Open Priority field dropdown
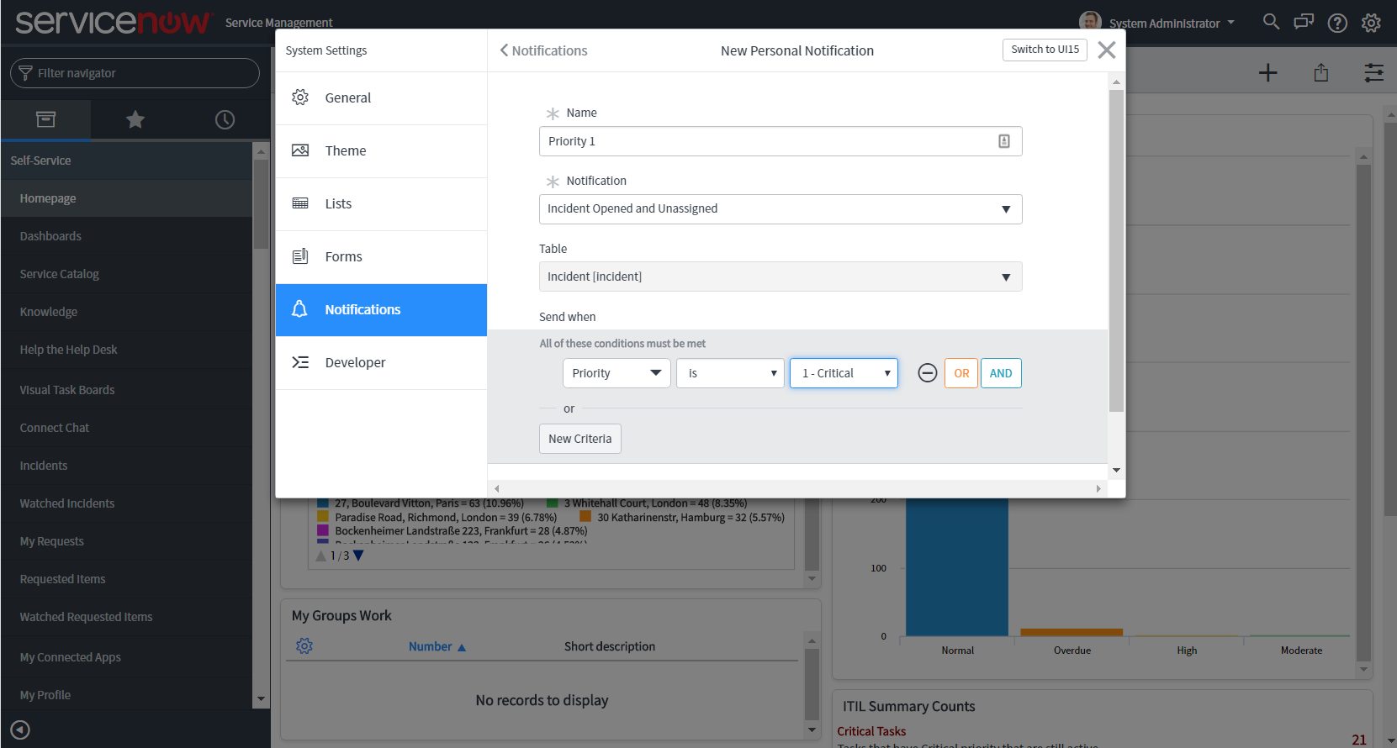This screenshot has height=748, width=1397. (x=616, y=373)
